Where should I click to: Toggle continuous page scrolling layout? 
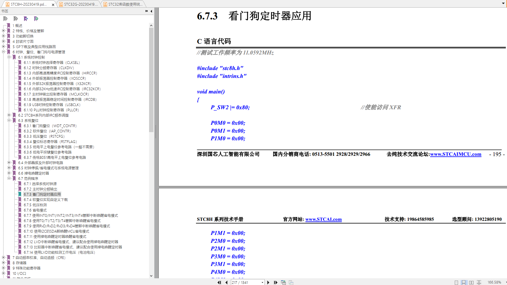click(464, 282)
